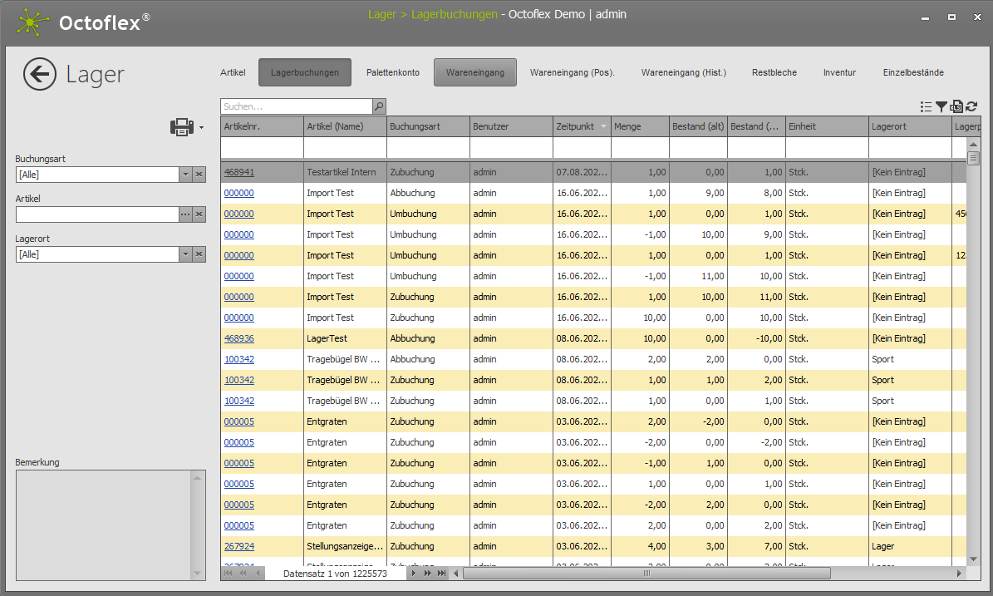Clear the Buchungsart filter with X

199,175
